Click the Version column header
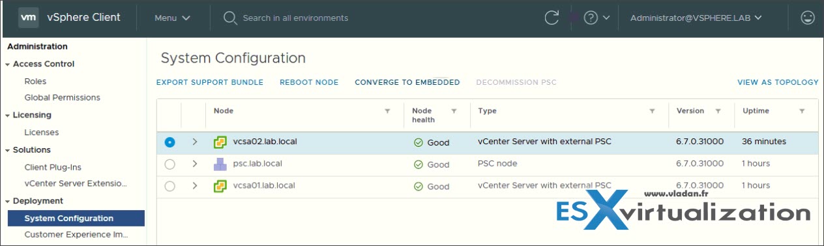This screenshot has width=824, height=246. tap(690, 111)
